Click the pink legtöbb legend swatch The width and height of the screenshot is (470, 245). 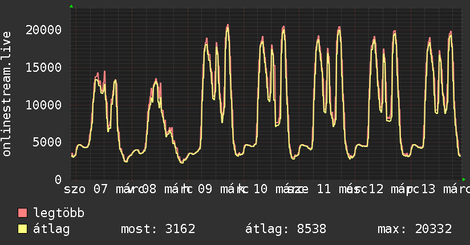(x=23, y=213)
